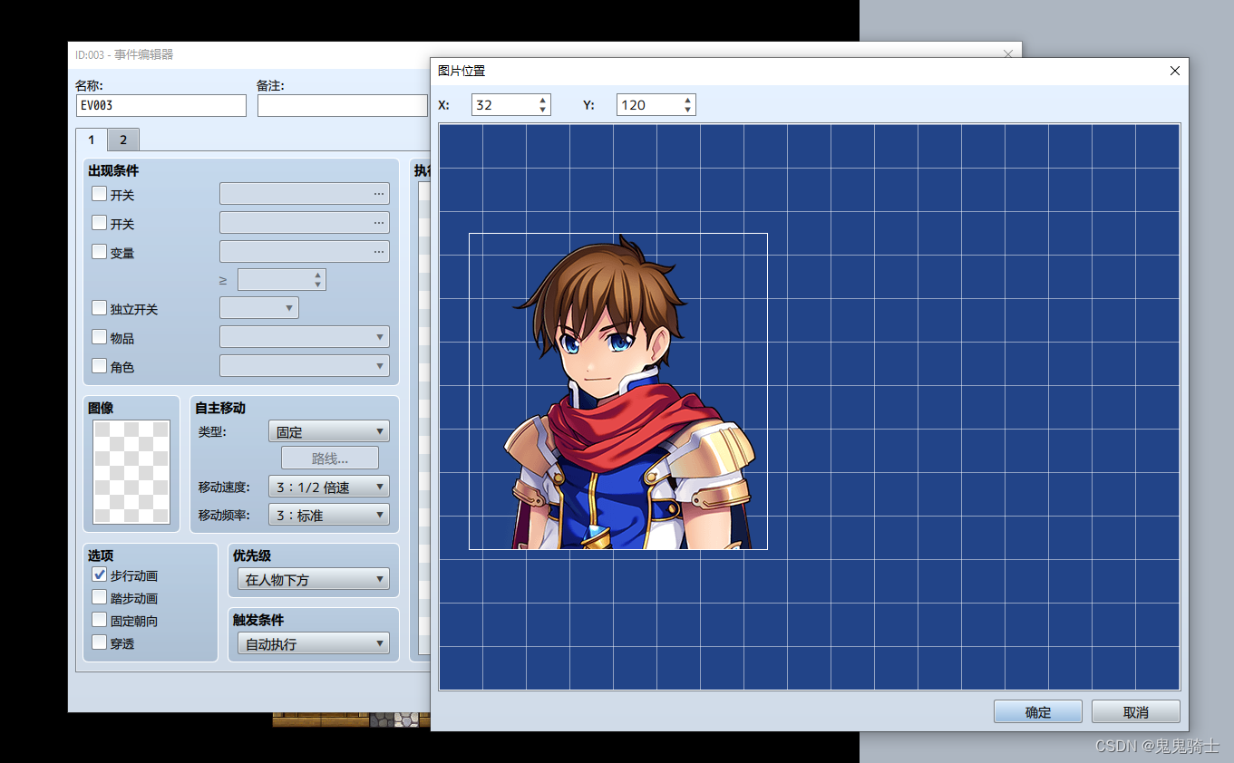Screen dimensions: 1234x763
Task: Open the 移动速度 dropdown
Action: pyautogui.click(x=329, y=487)
